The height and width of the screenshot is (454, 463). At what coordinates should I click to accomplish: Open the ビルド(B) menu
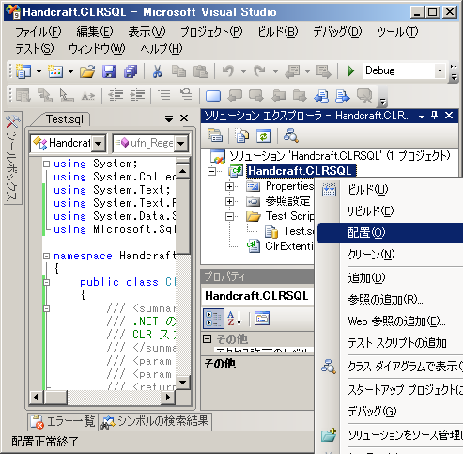[278, 32]
